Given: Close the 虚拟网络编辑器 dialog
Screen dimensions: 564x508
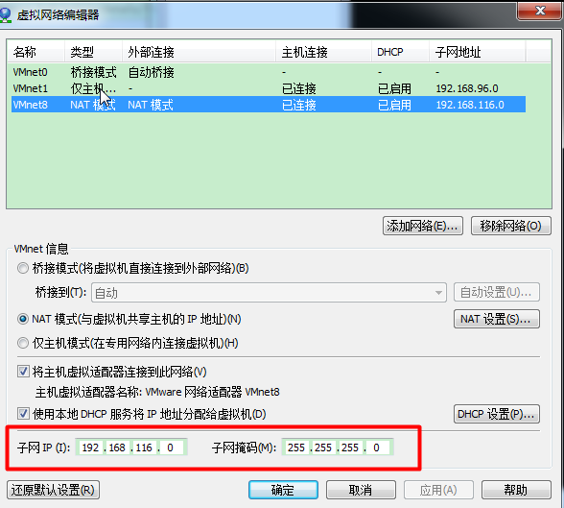Looking at the screenshot, I should click(x=539, y=11).
